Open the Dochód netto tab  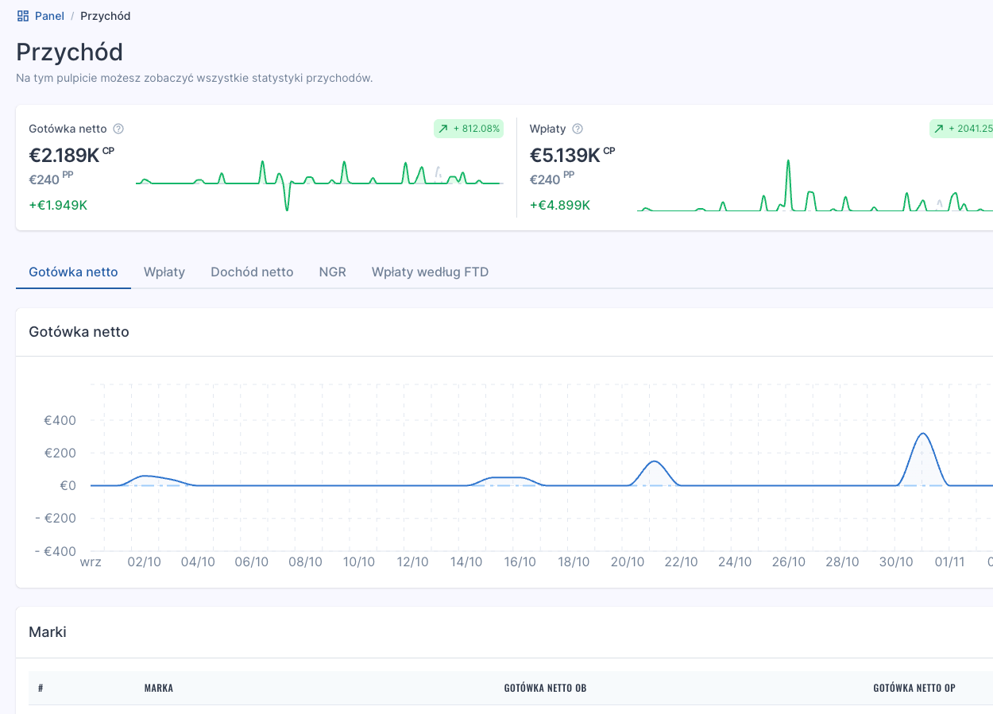click(x=252, y=272)
